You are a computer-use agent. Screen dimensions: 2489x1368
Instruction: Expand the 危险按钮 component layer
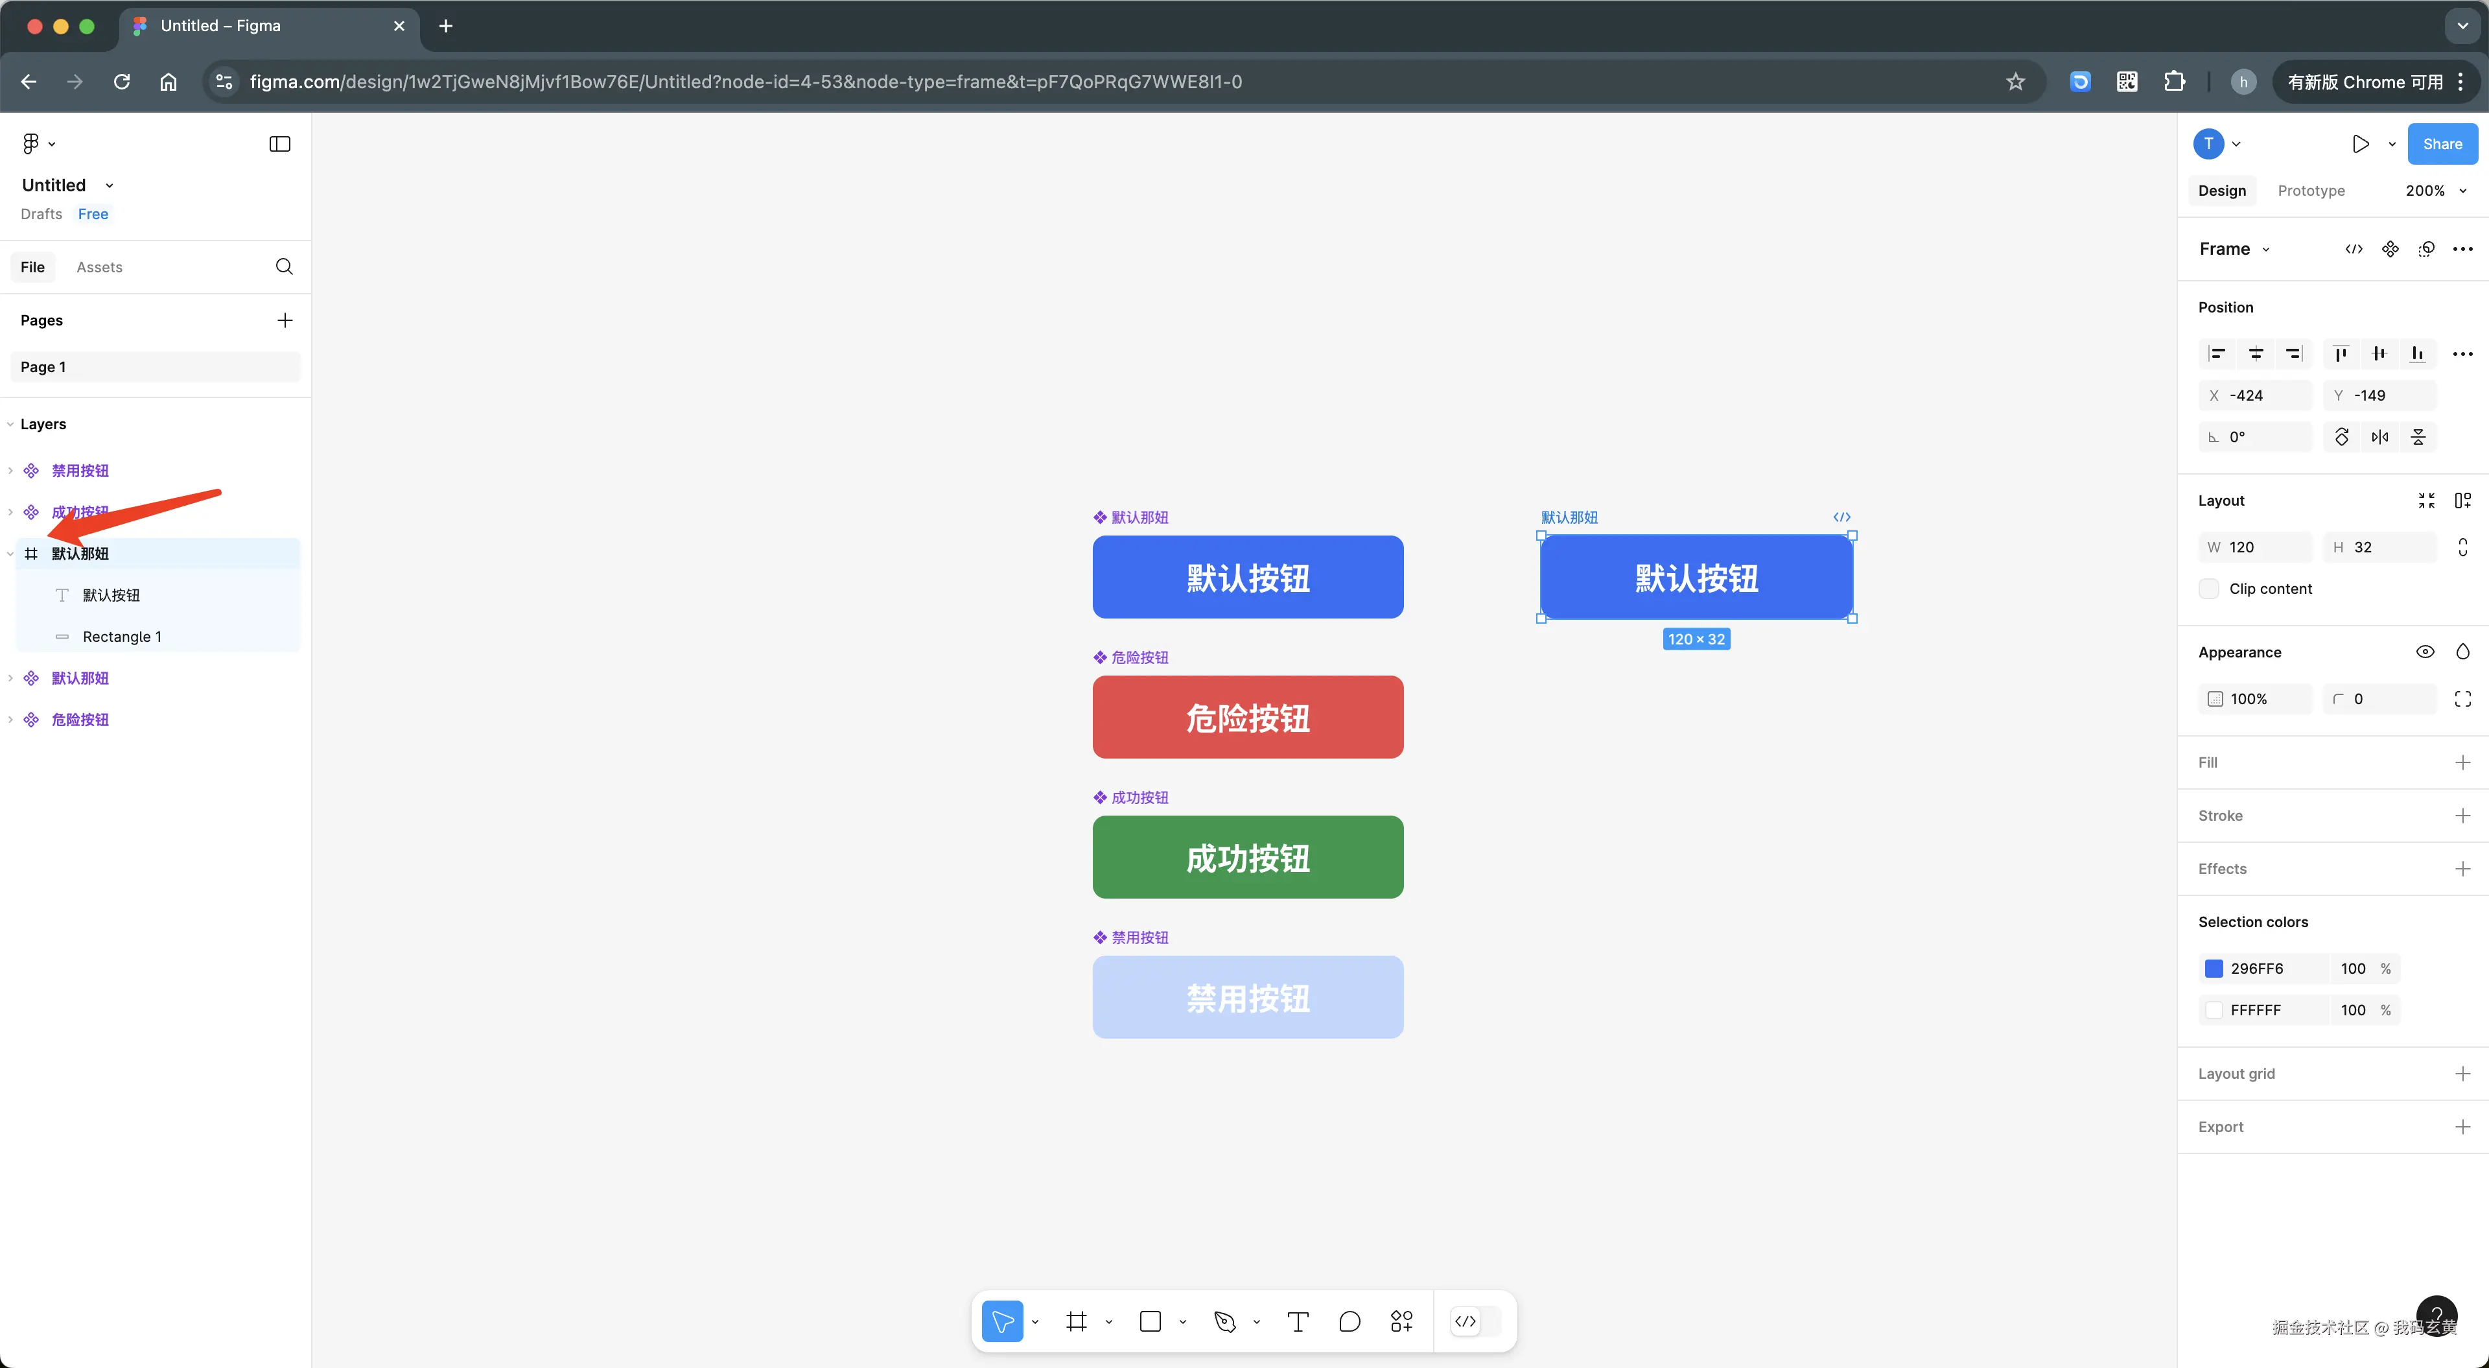[10, 719]
